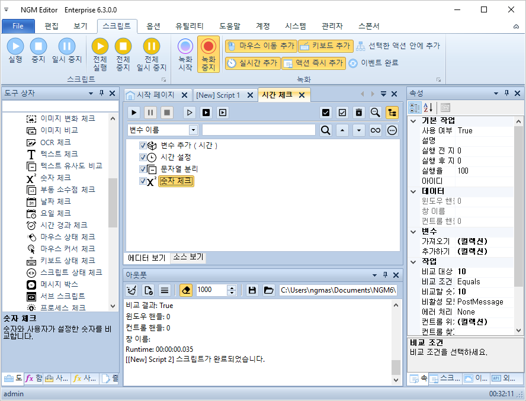Click the ellipsis more options icon
The width and height of the screenshot is (526, 401).
click(x=392, y=130)
